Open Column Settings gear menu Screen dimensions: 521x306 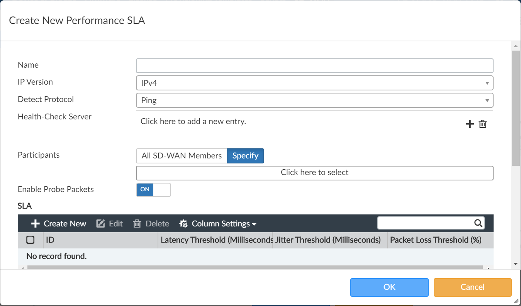(218, 224)
